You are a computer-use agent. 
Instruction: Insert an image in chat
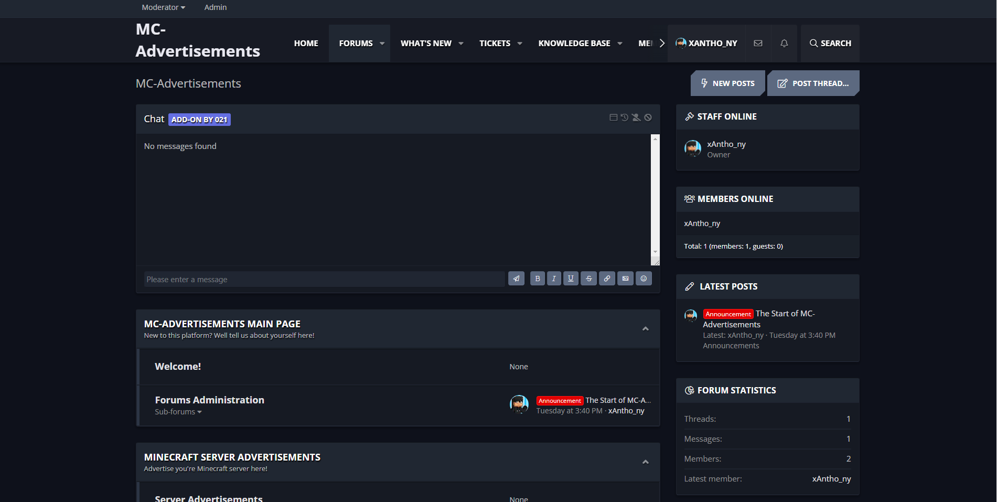[625, 279]
